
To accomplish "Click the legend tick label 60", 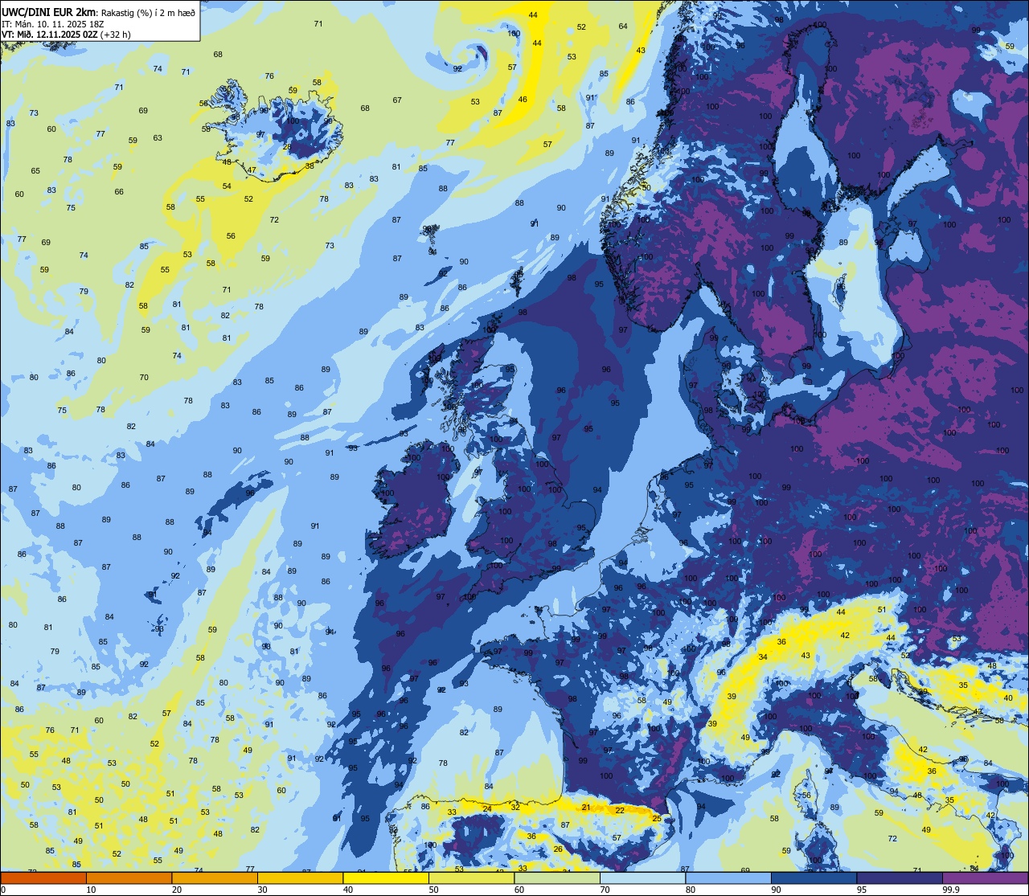I will coord(519,890).
